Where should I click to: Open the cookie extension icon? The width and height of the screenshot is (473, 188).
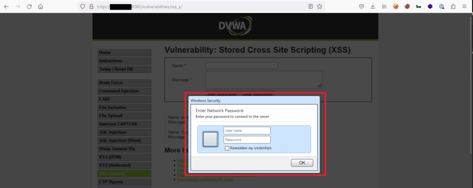pos(407,7)
